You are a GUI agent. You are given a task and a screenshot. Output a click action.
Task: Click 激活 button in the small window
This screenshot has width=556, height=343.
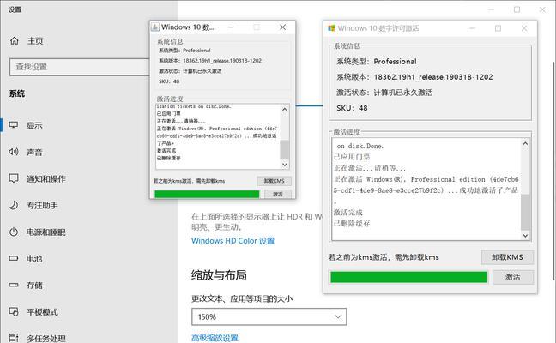(278, 194)
